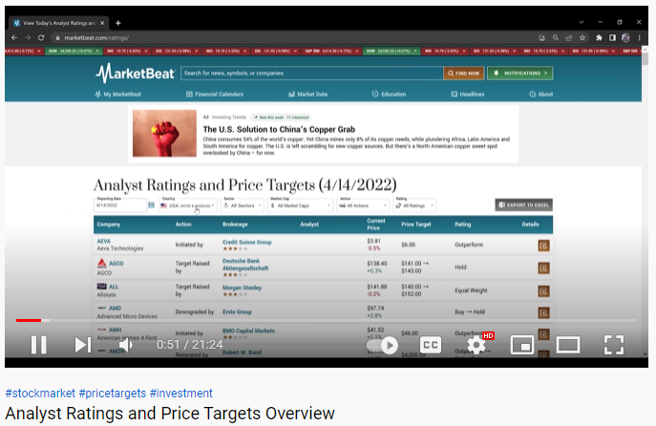
Task: Open a new browser tab
Action: [x=118, y=23]
